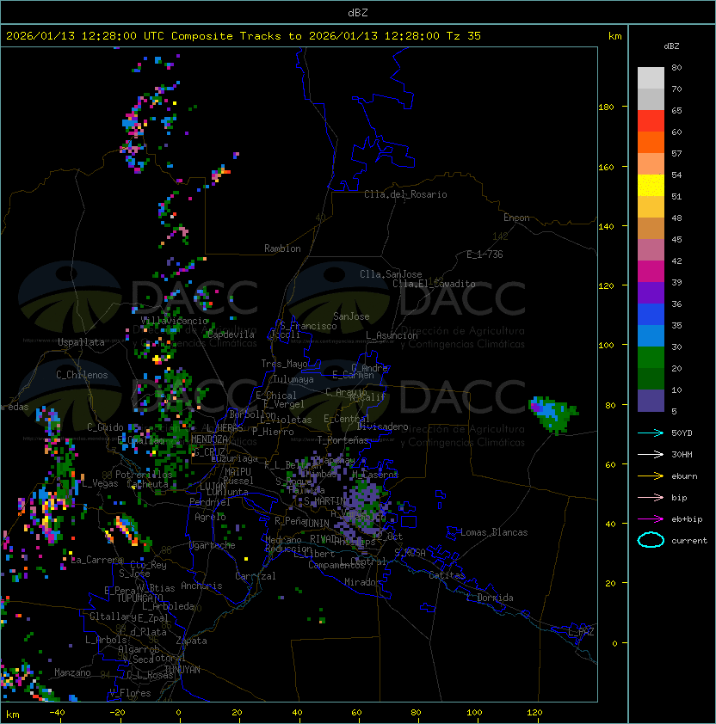The width and height of the screenshot is (716, 724).
Task: Click the TUNUYAN map label
Action: coord(182,670)
